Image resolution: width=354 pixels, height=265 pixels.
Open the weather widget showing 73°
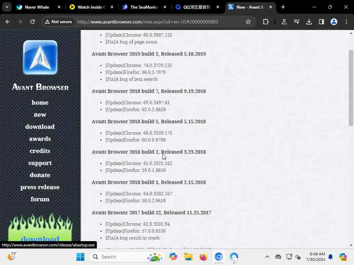12,256
